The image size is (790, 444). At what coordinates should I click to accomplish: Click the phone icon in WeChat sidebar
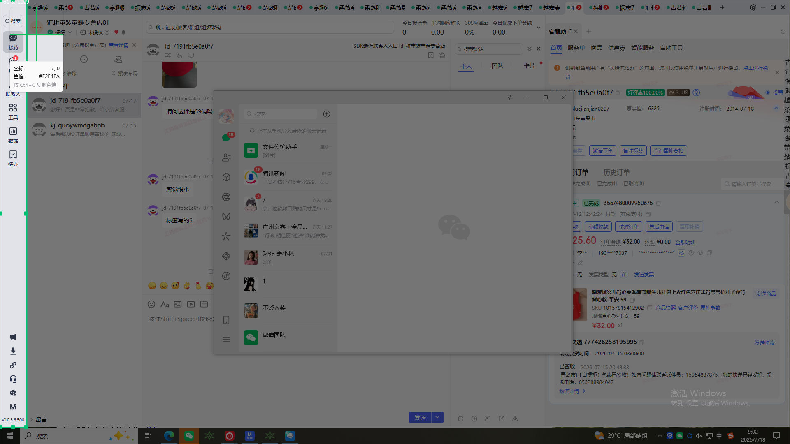[x=226, y=320]
